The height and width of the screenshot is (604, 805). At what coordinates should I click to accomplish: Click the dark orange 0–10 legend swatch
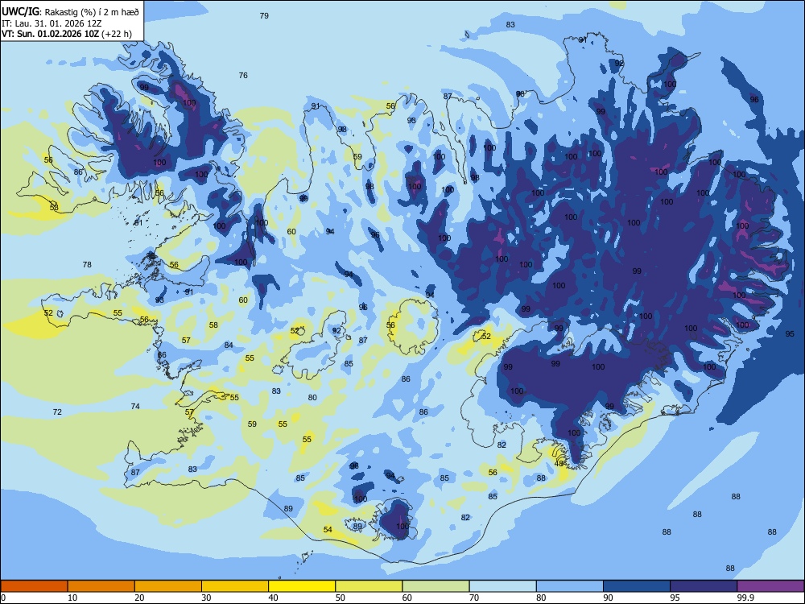coord(34,586)
